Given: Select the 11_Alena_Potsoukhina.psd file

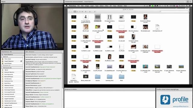Looking at the screenshot, I should (86, 39).
